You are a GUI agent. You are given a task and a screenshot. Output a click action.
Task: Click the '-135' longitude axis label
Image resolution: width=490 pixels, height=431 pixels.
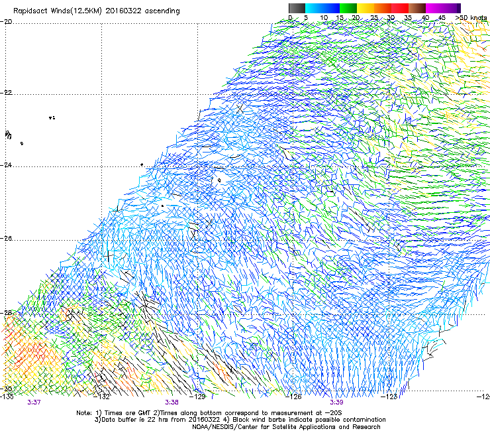click(7, 397)
